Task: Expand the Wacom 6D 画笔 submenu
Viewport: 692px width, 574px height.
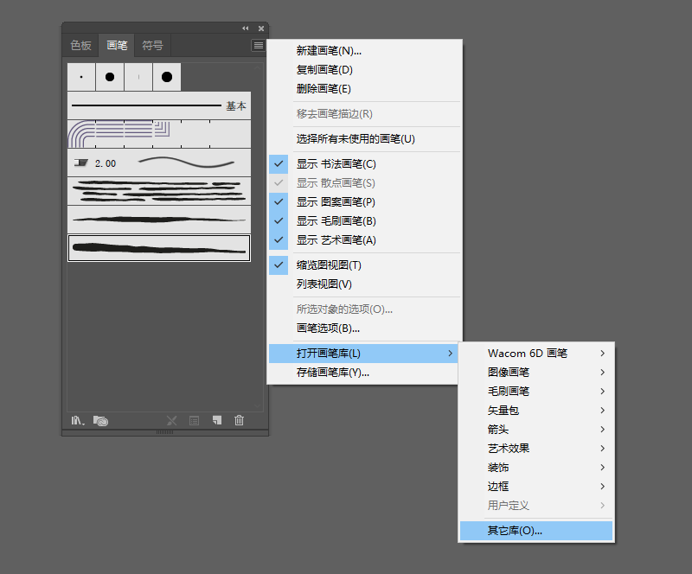Action: (536, 354)
